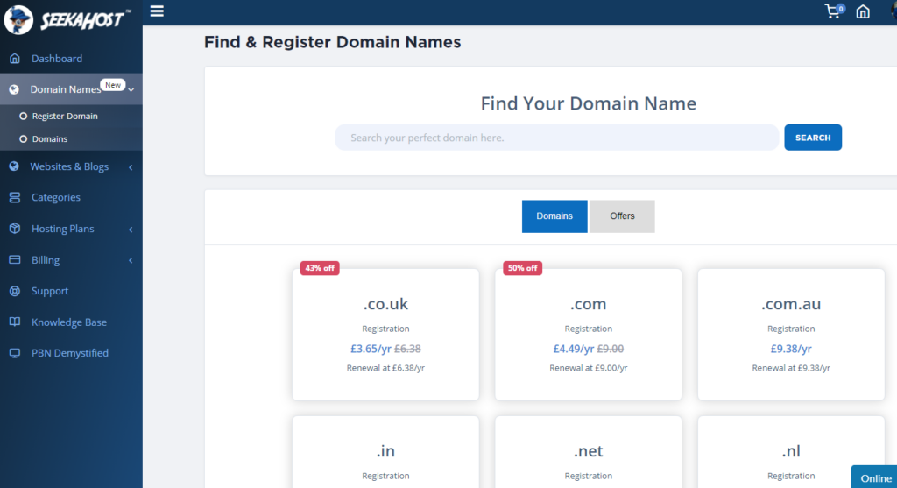
Task: Click the PBN Demystified monitor icon
Action: (15, 353)
